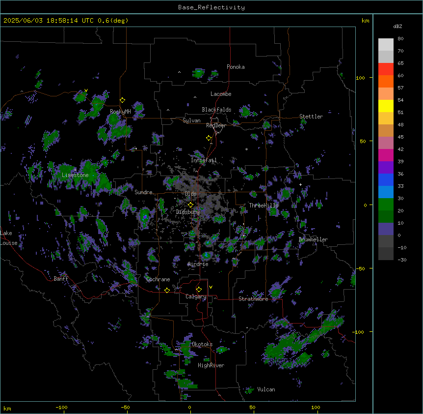Click the Ponoka city label

click(x=236, y=67)
